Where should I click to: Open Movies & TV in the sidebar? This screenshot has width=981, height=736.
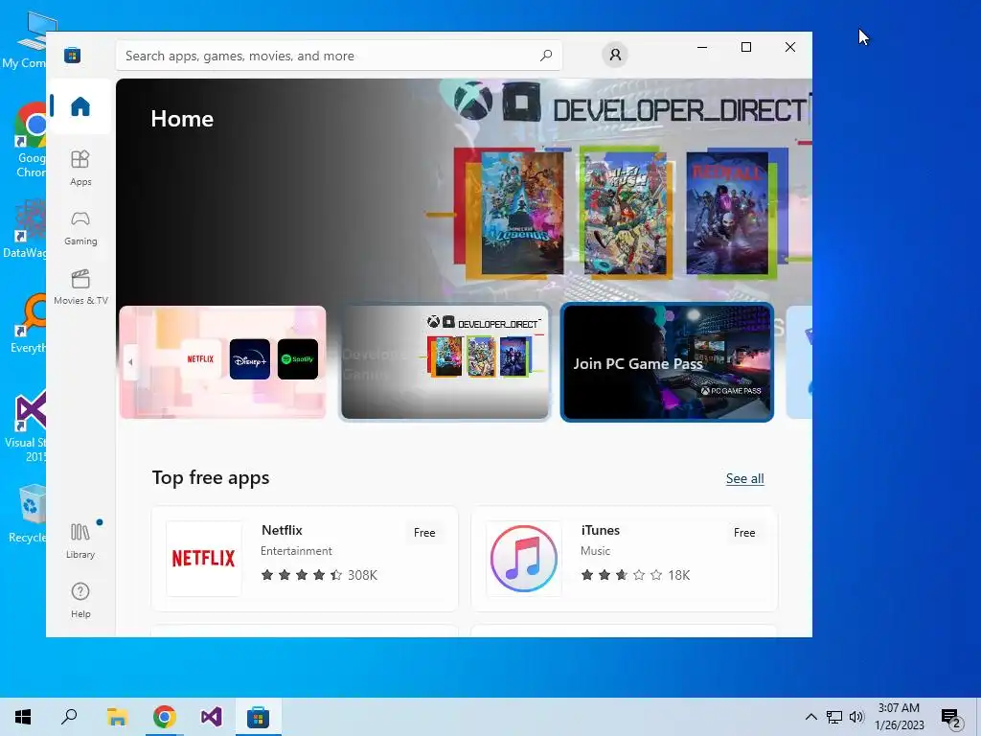tap(80, 287)
